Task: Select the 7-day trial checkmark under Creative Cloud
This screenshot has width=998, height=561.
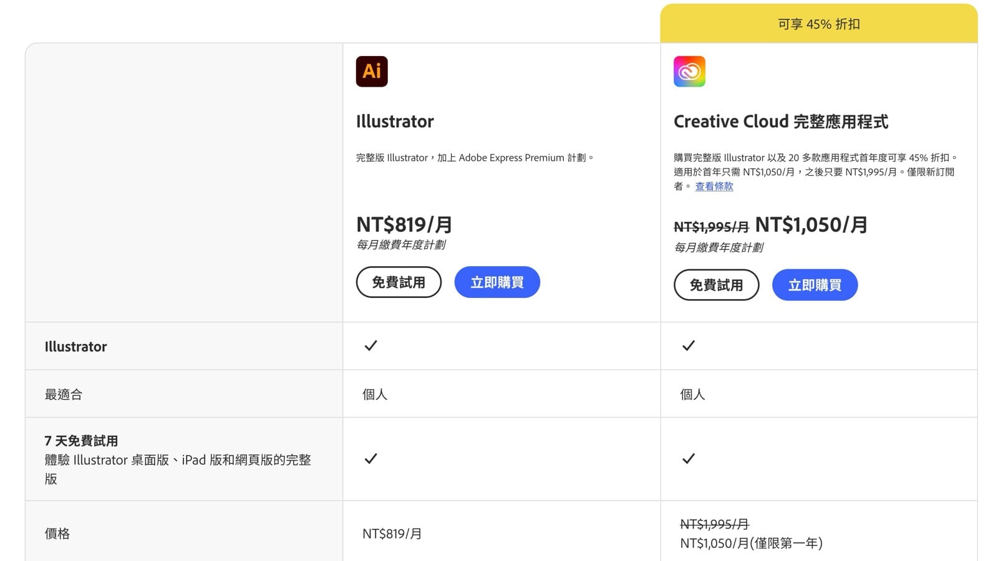Action: 689,459
